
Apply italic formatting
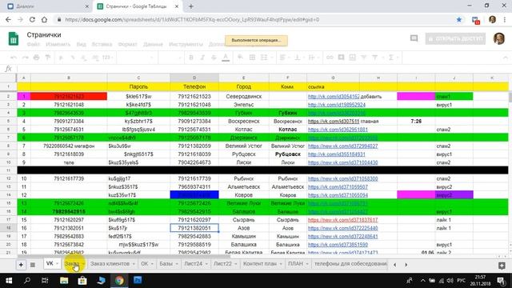tap(202, 58)
